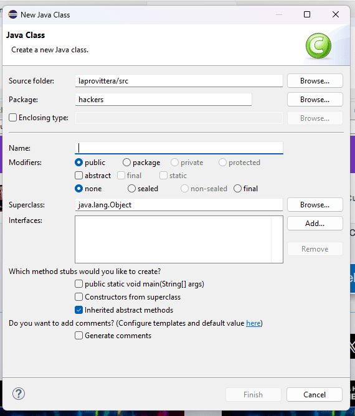Select the package modifier radio button
Screen dimensions: 355x416
[126, 163]
